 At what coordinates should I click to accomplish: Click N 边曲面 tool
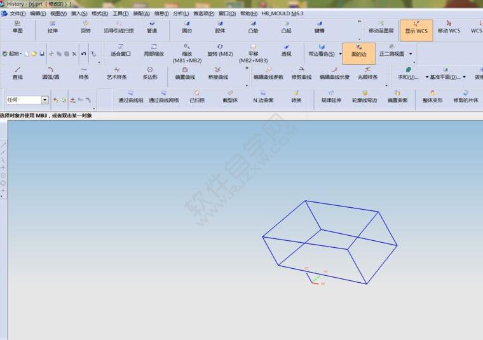[x=263, y=97]
